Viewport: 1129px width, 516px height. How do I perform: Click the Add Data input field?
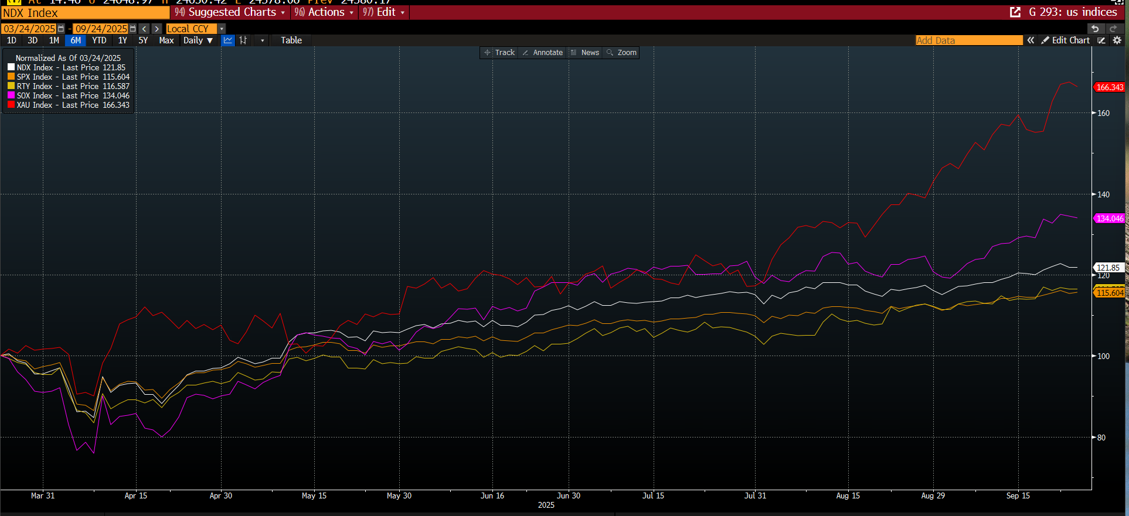pyautogui.click(x=968, y=40)
